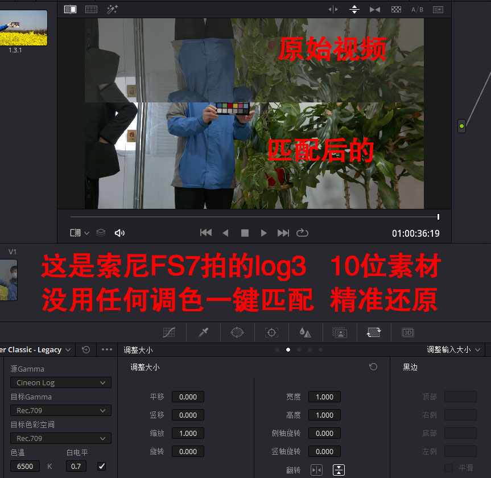Image resolution: width=491 pixels, height=478 pixels.
Task: Open the target Gamma Rec.709 dropdown
Action: (x=61, y=411)
